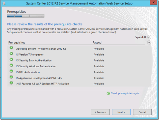
Task: Click the green checkmark next to IIS URL Authorization
Action: [x=11, y=71]
